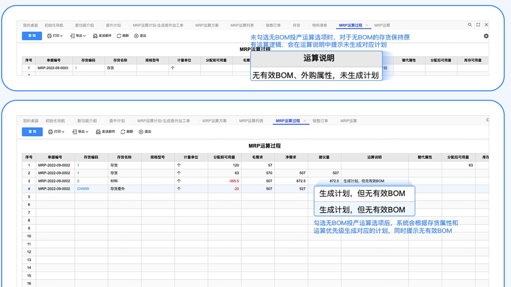Click the search magnifier icon in upper tab bar
Image resolution: width=511 pixels, height=287 pixels.
click(x=470, y=25)
